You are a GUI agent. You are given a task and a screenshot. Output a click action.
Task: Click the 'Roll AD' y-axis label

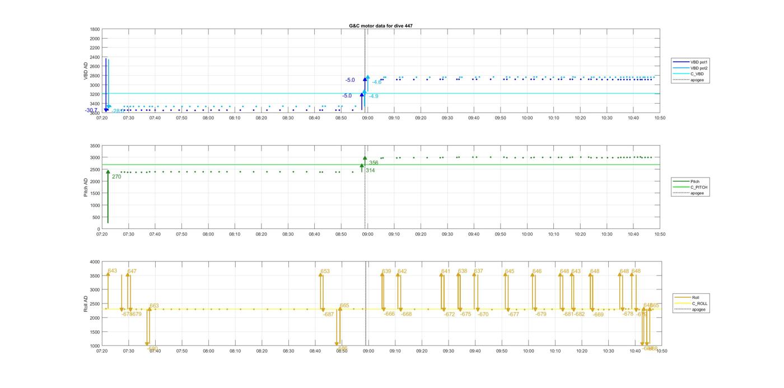[86, 303]
